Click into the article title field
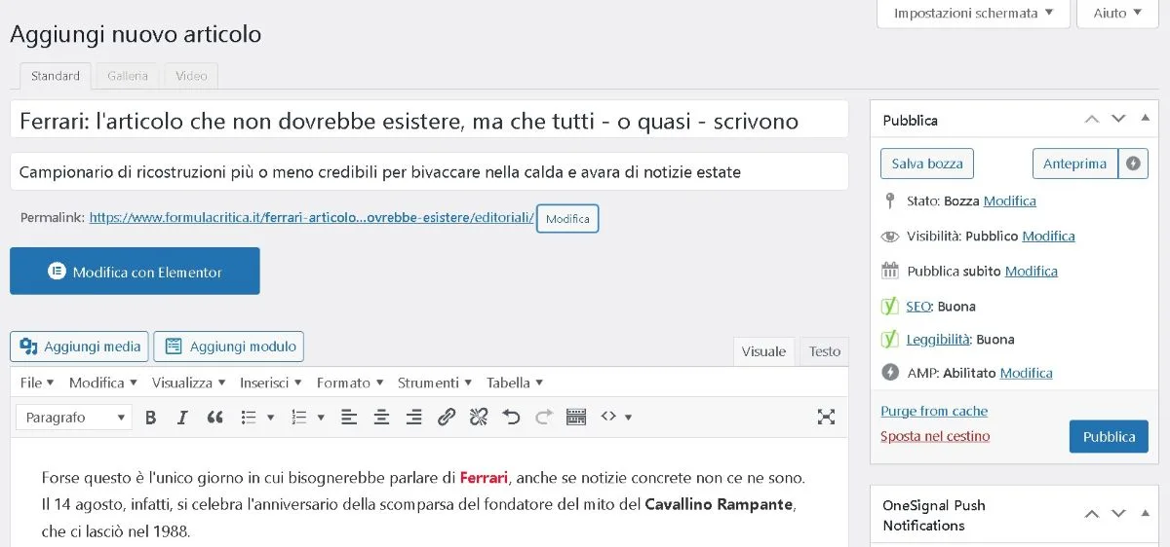 (429, 121)
